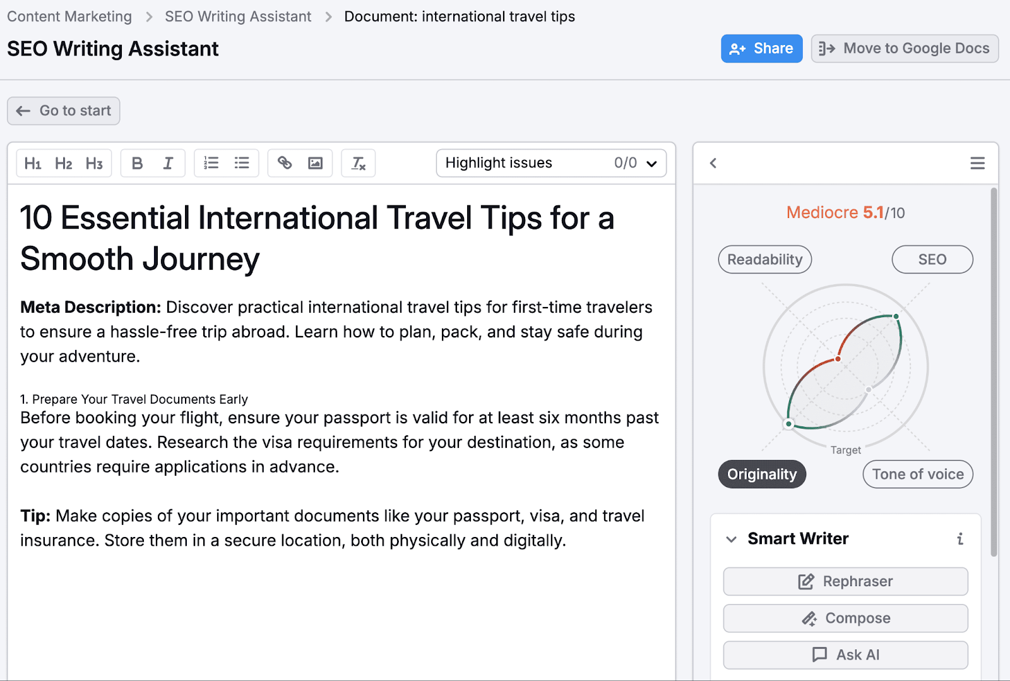The image size is (1010, 681).
Task: Toggle bold formatting
Action: pos(137,164)
